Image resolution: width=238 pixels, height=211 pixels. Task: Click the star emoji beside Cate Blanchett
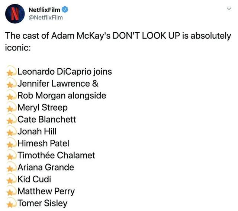click(11, 120)
